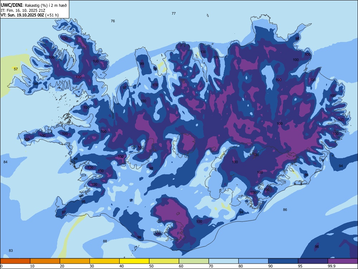
Task: Select the orange 10–20 legend color box
Action: 45,261
